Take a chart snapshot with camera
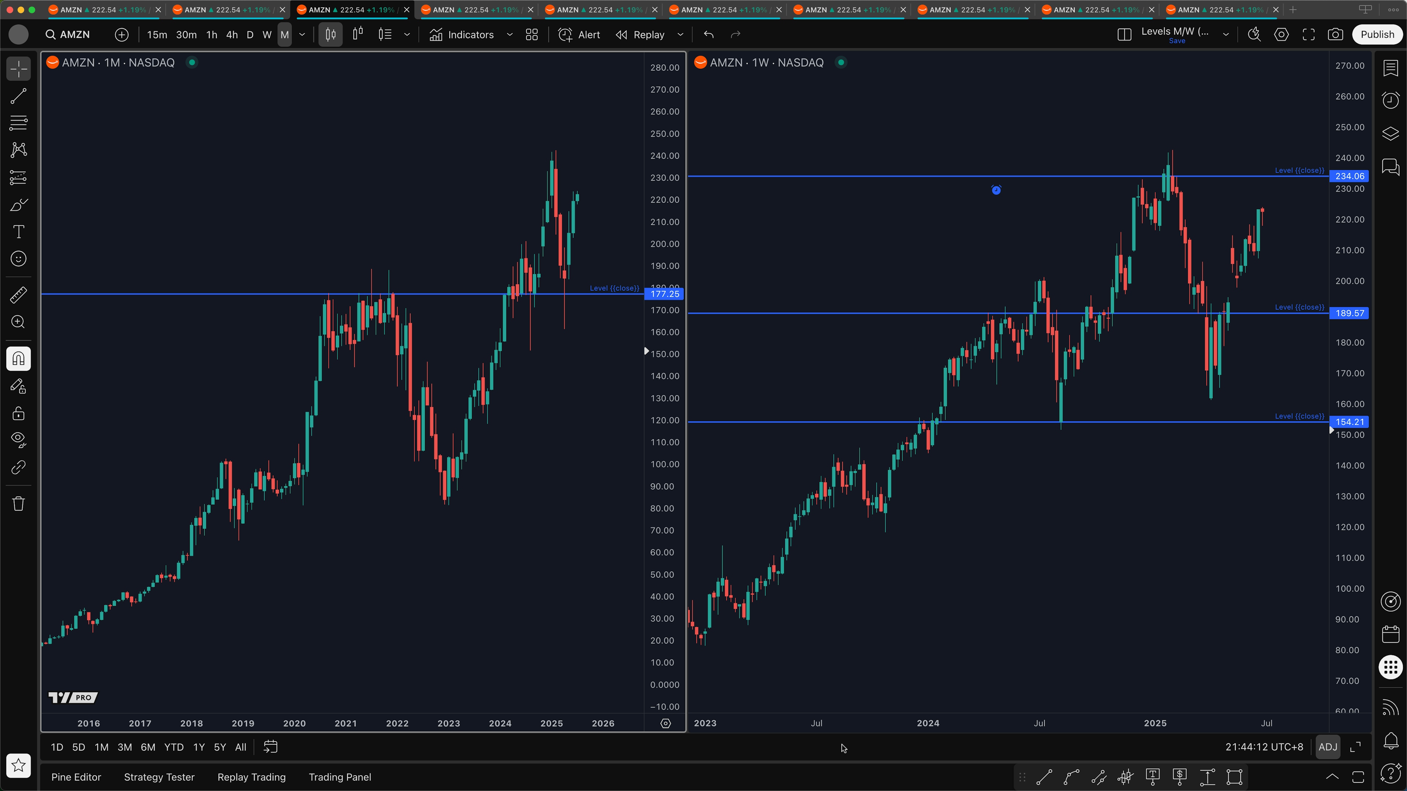1407x791 pixels. point(1336,34)
